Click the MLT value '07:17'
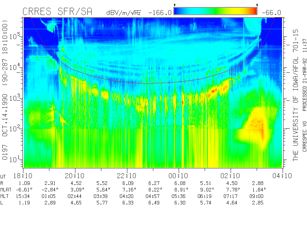Image resolution: width=307 pixels, height=234 pixels. pos(230,196)
